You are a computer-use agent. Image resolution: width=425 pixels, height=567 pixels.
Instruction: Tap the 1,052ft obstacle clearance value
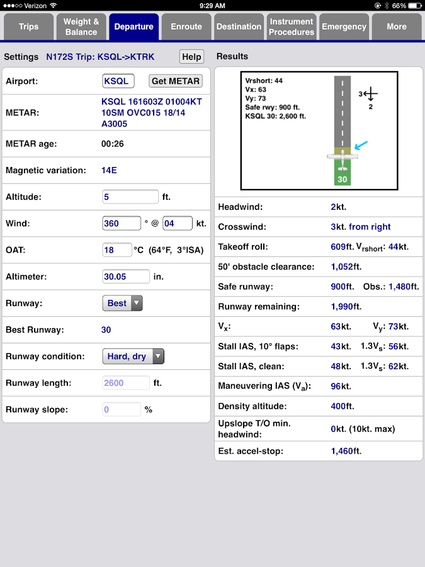(x=346, y=266)
